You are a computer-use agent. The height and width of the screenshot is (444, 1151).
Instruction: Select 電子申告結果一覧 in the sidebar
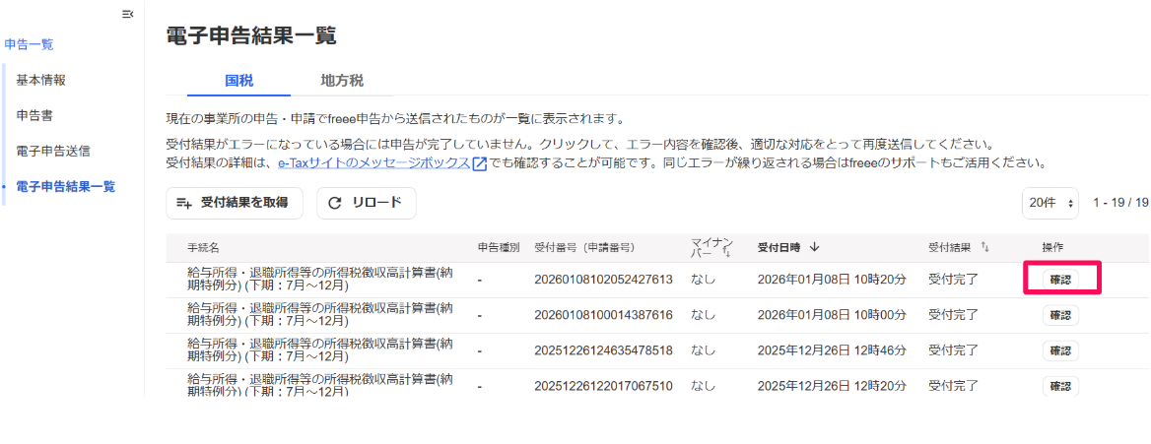tap(65, 187)
